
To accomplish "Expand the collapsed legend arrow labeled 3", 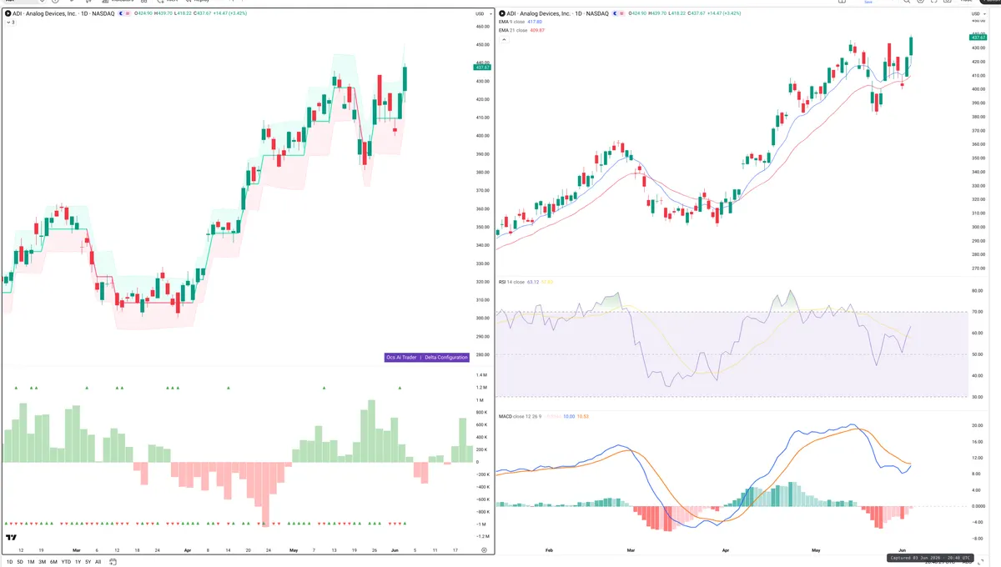I will (10, 23).
